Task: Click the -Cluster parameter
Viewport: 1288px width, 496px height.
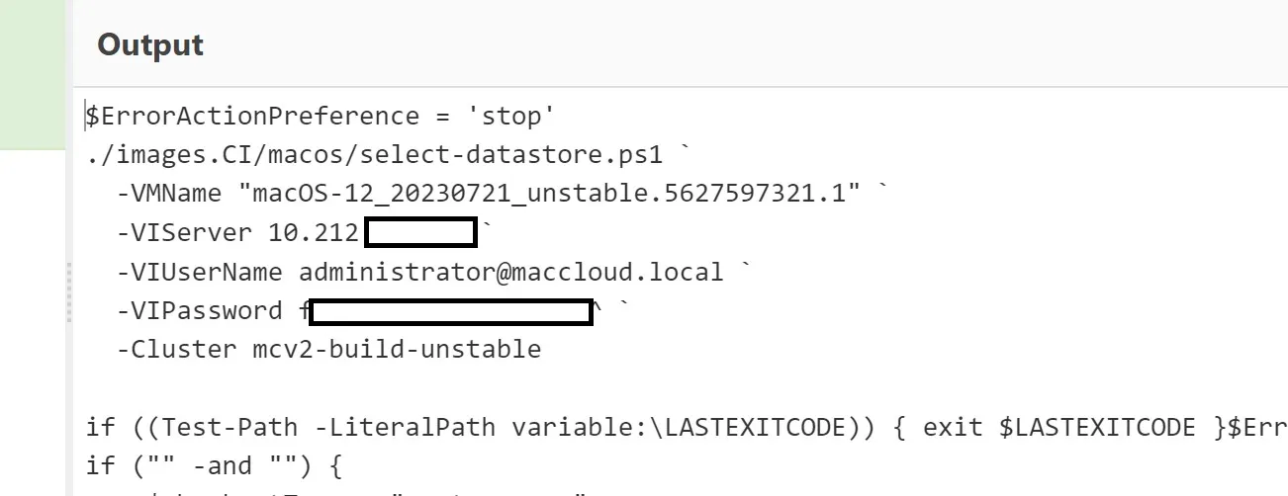Action: pyautogui.click(x=176, y=350)
